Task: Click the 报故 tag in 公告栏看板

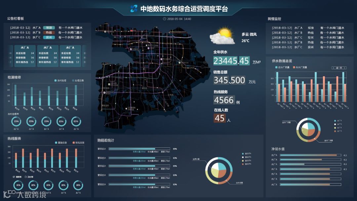Action: click(x=49, y=27)
